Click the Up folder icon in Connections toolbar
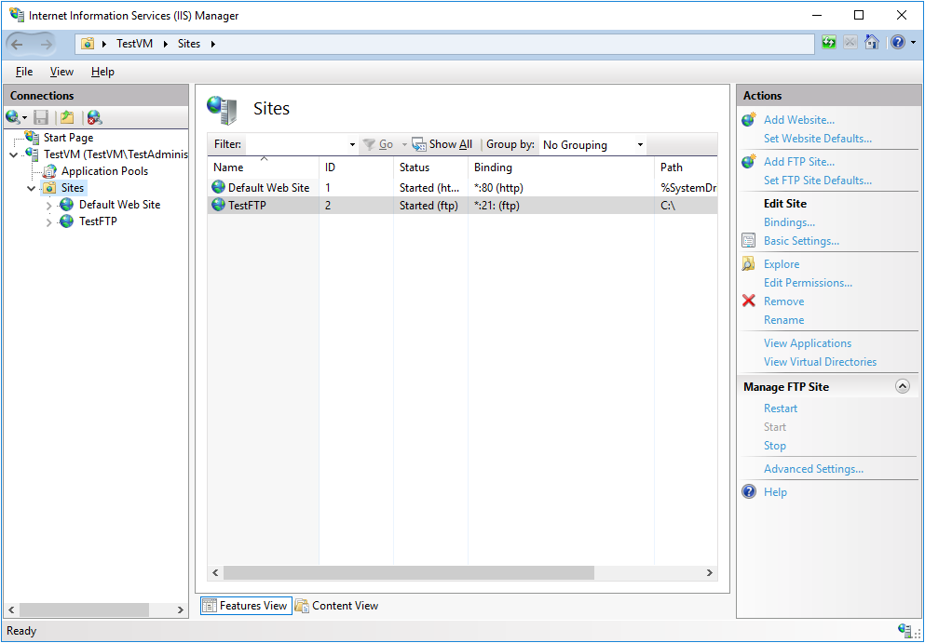925x643 pixels. pyautogui.click(x=67, y=117)
